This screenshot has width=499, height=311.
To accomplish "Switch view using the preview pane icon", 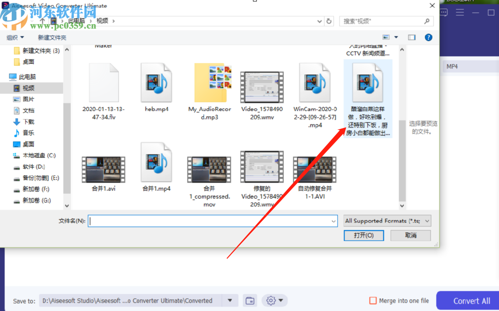I will [412, 37].
